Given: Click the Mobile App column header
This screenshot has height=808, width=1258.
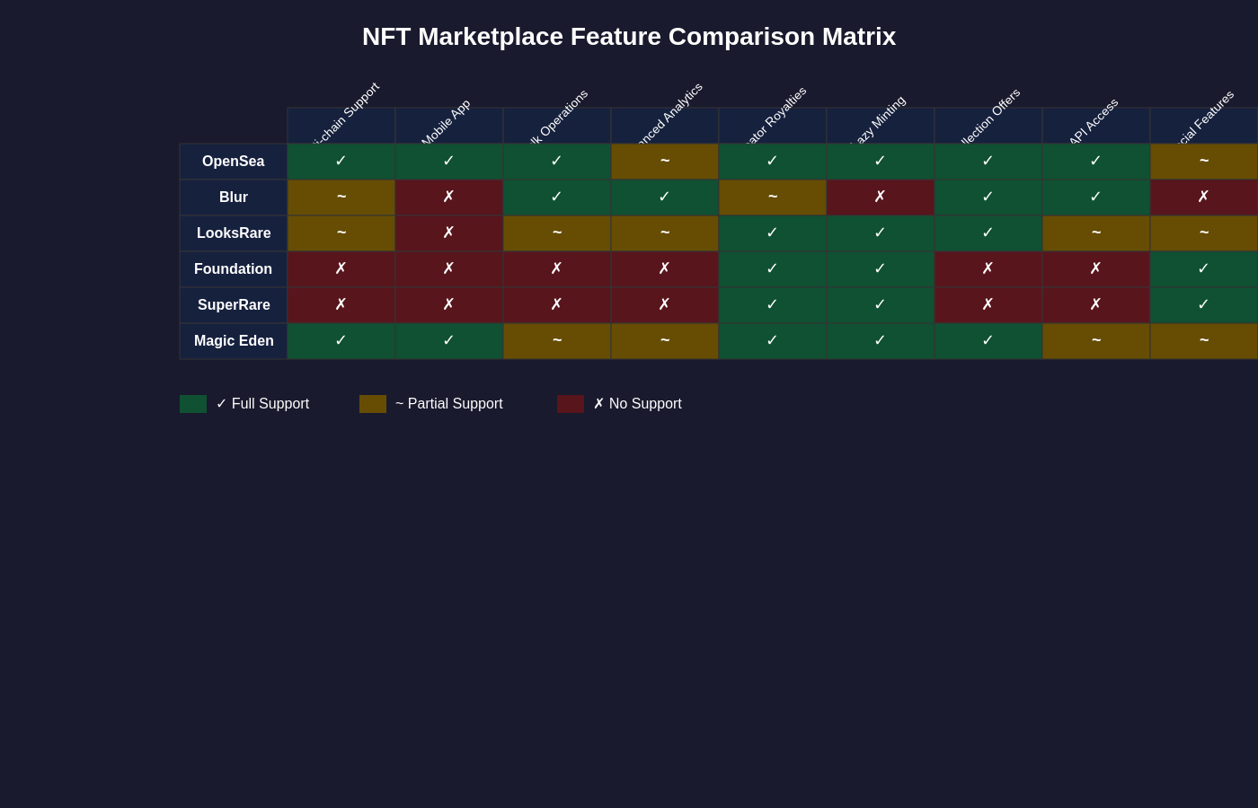Looking at the screenshot, I should [x=449, y=126].
